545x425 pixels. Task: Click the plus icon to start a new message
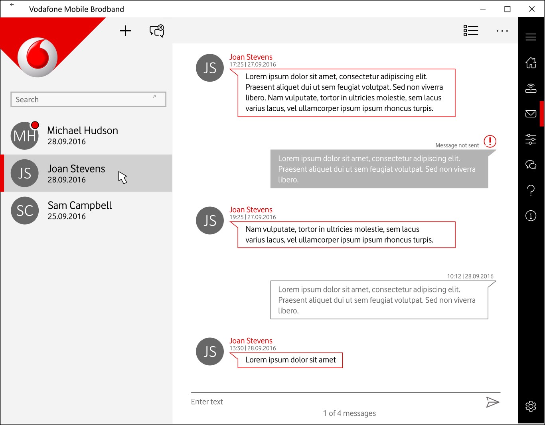125,31
